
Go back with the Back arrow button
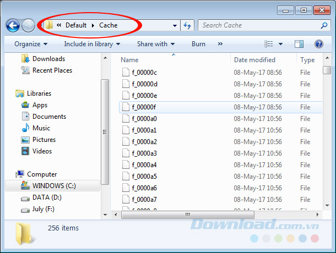[x=13, y=25]
